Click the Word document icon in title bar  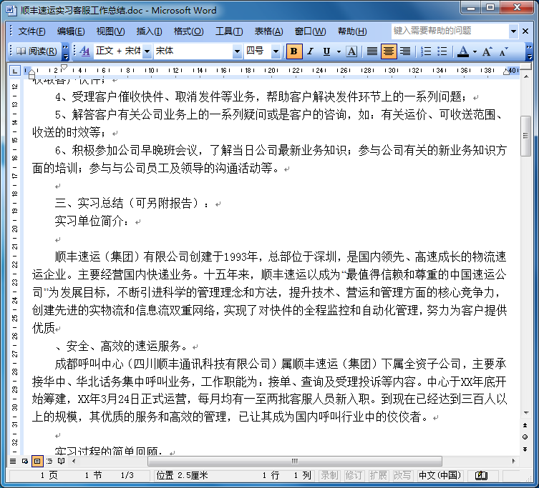[x=11, y=10]
